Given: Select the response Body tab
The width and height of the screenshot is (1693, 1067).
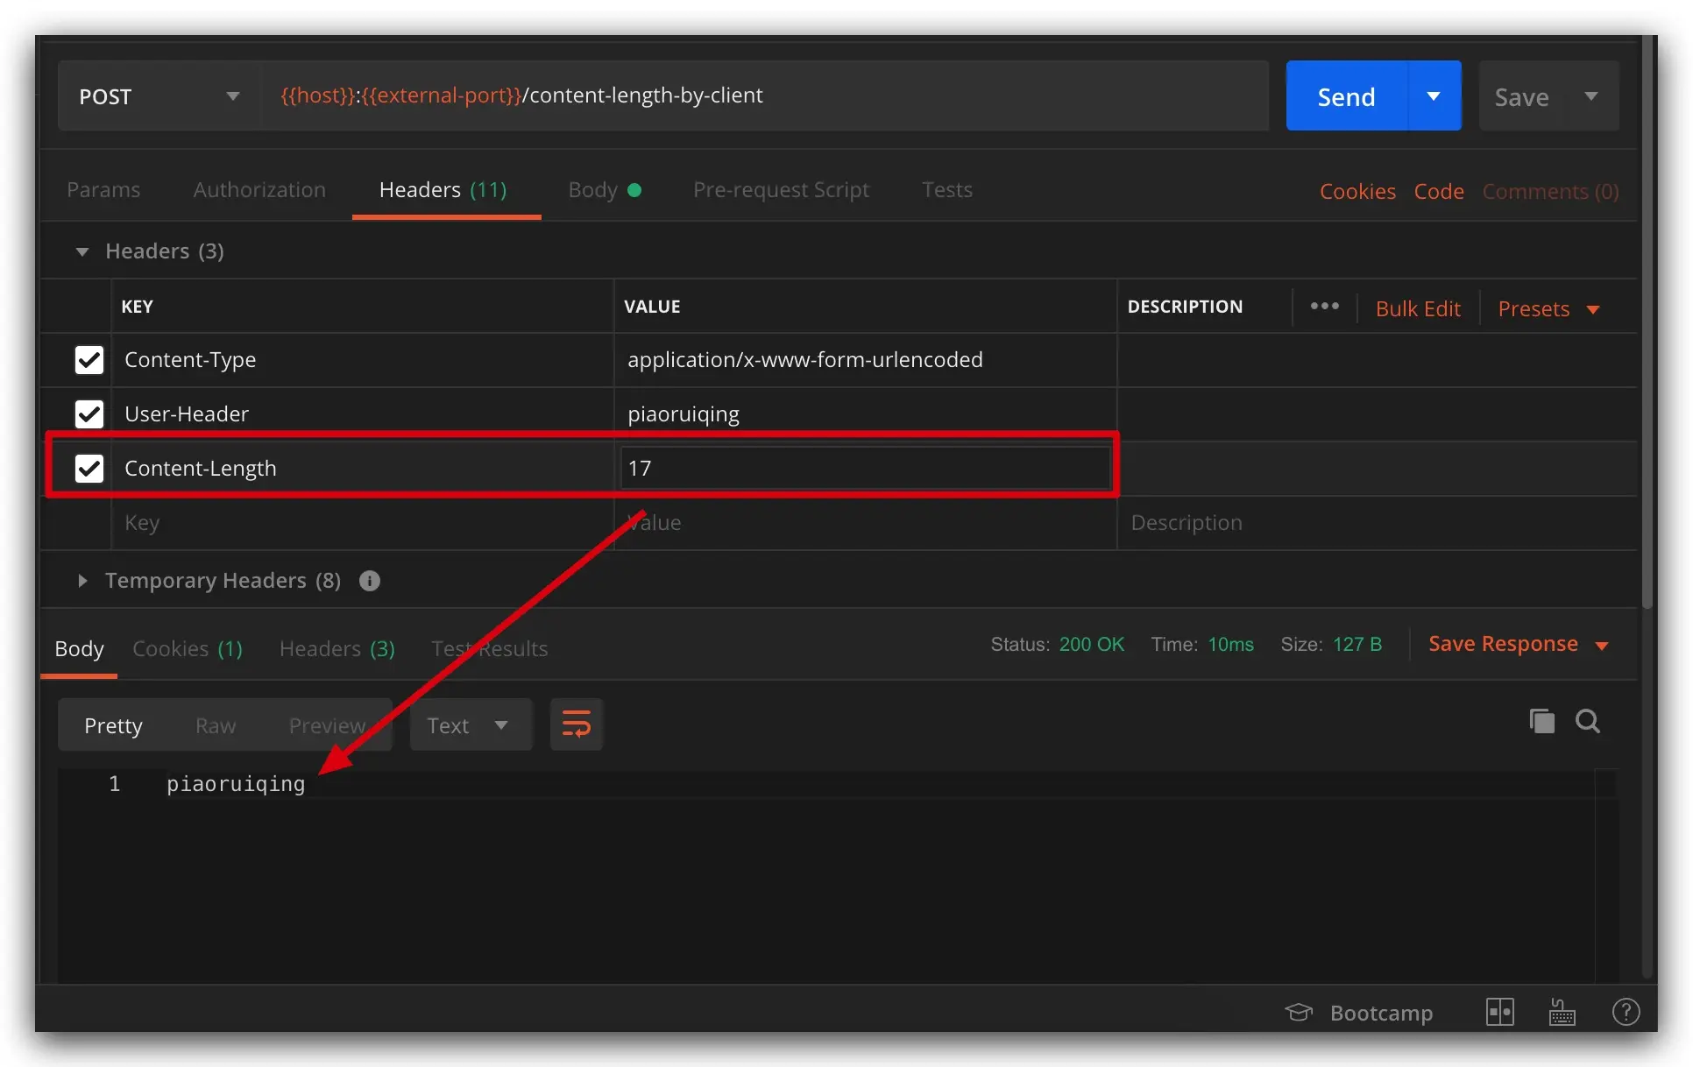Looking at the screenshot, I should click(79, 649).
